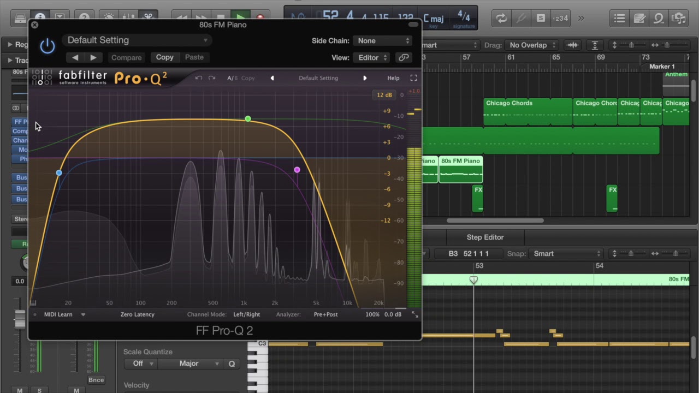Click the Pro-Q resize corner icon
699x393 pixels.
(414, 314)
